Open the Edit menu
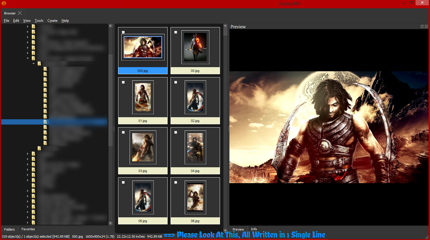430x240 pixels. tap(16, 21)
